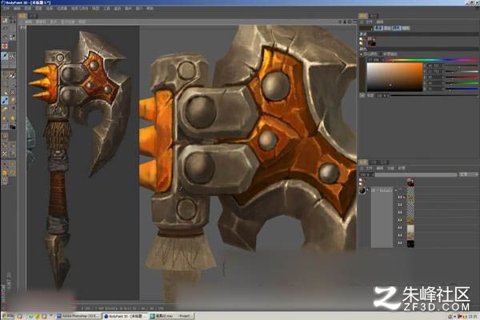
Task: Toggle visibility of the black thumbnail layer
Action: [400, 244]
